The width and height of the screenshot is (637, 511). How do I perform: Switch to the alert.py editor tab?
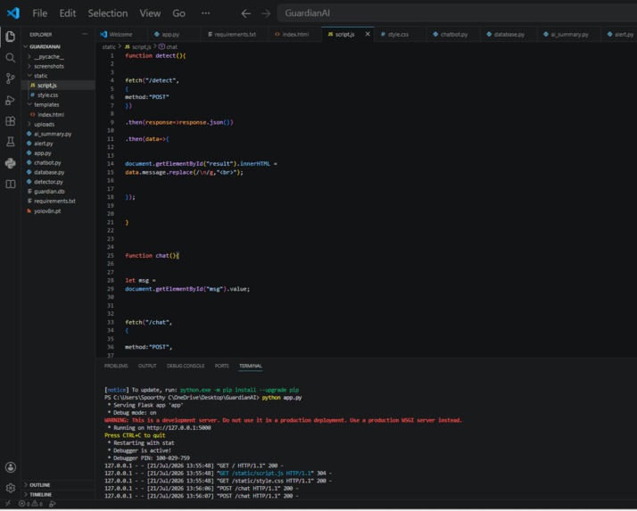(x=620, y=34)
